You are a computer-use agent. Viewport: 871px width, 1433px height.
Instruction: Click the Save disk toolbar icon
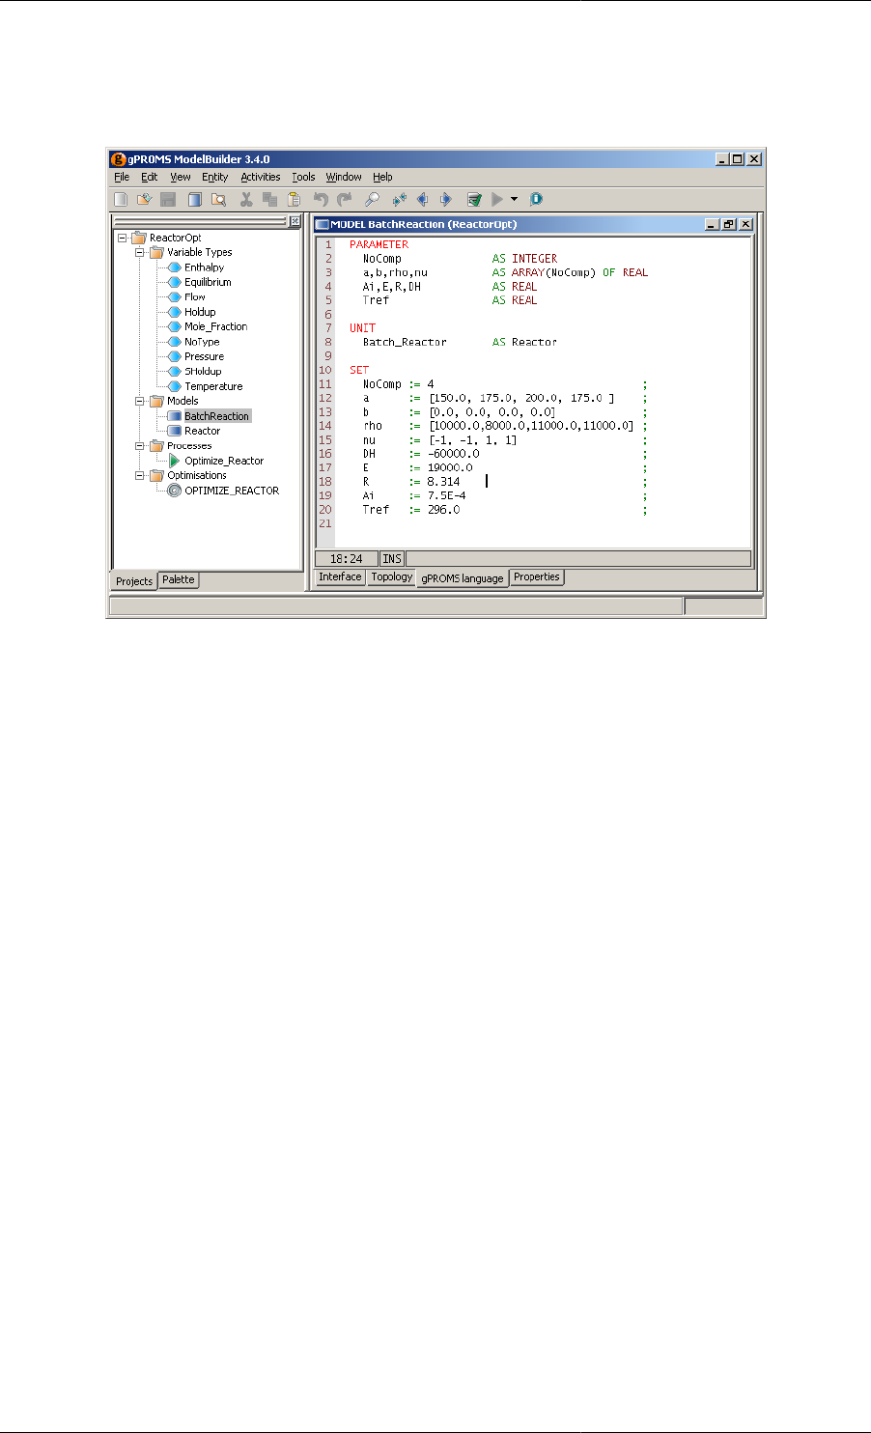pyautogui.click(x=168, y=199)
